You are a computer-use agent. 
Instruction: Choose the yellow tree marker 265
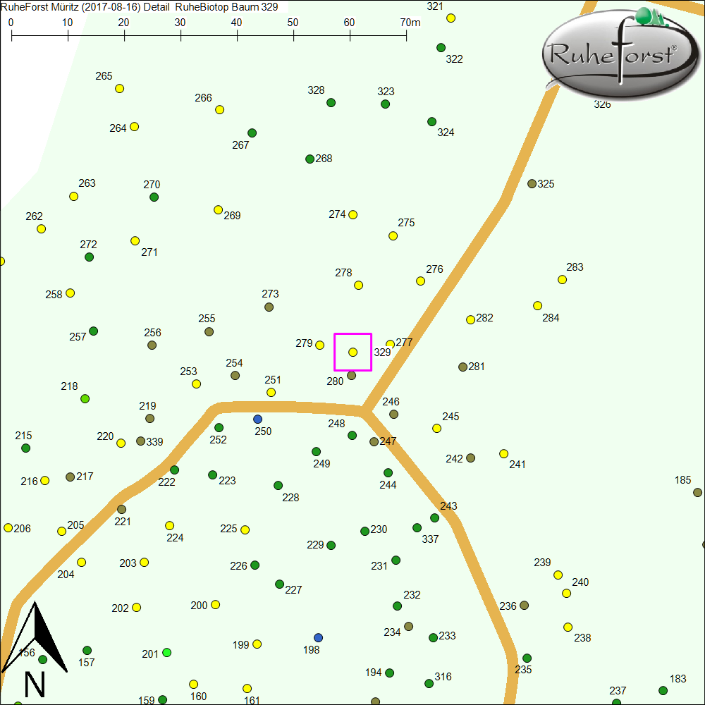[x=120, y=89]
